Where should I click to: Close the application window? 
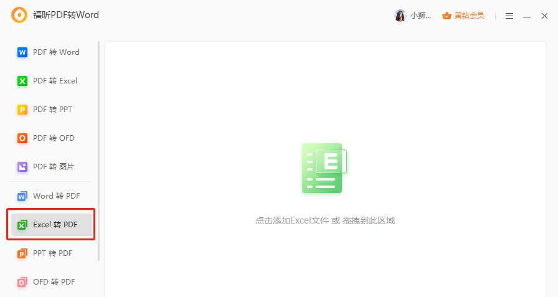point(544,16)
